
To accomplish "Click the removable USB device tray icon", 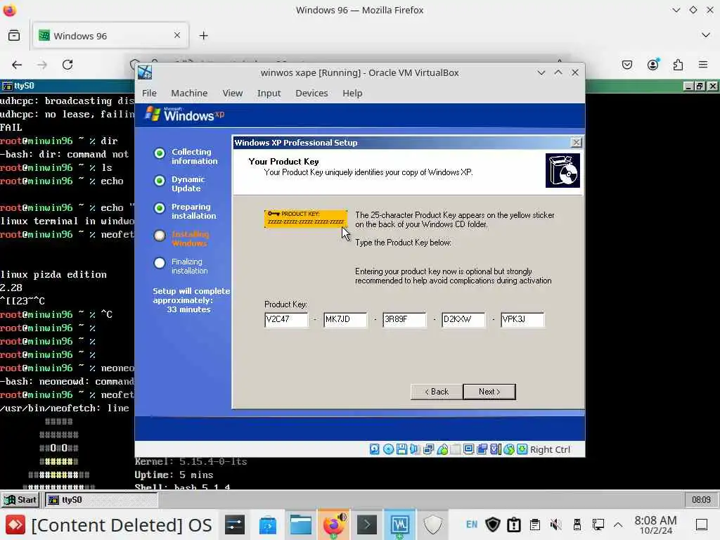I will pos(577,525).
